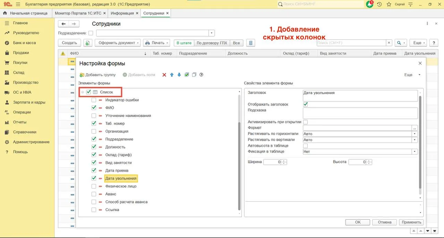Viewport: 444px width, 238px height.
Task: Click the Отмена button
Action: [x=385, y=222]
